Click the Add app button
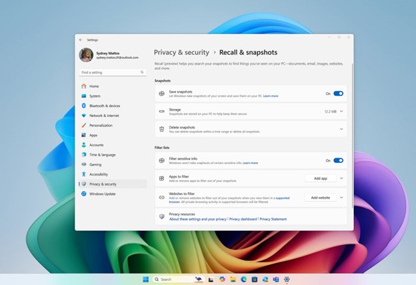 point(321,178)
